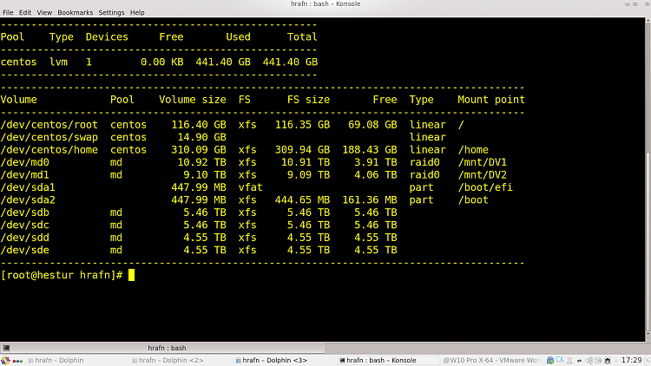Click the taskbar clock showing 17:29
This screenshot has height=366, width=651.
tap(632, 360)
